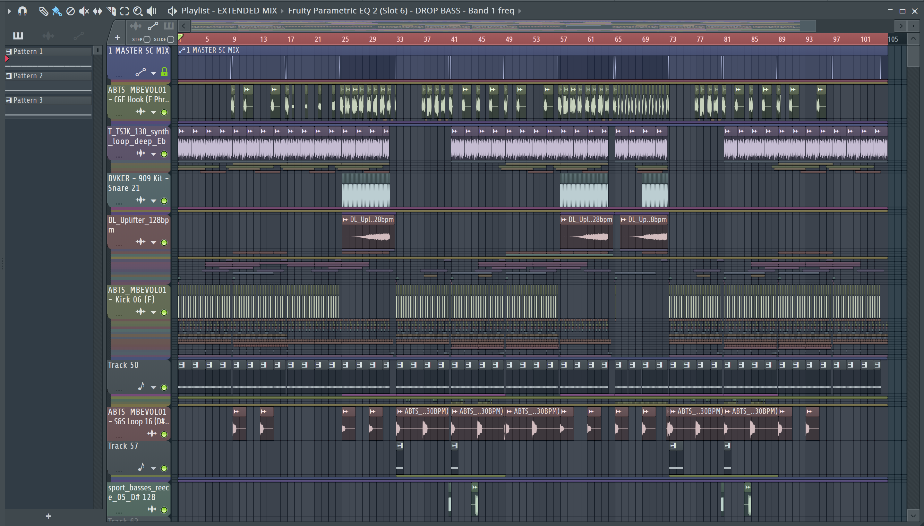Click the waveform icon on Kick 06 (F) track
The image size is (924, 526).
click(141, 312)
